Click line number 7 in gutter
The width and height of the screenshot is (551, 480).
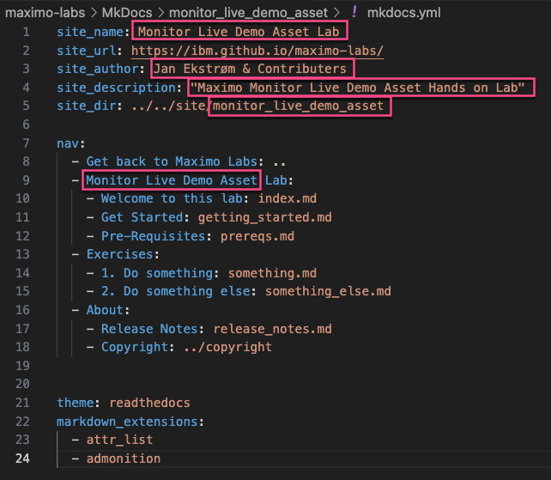(26, 143)
